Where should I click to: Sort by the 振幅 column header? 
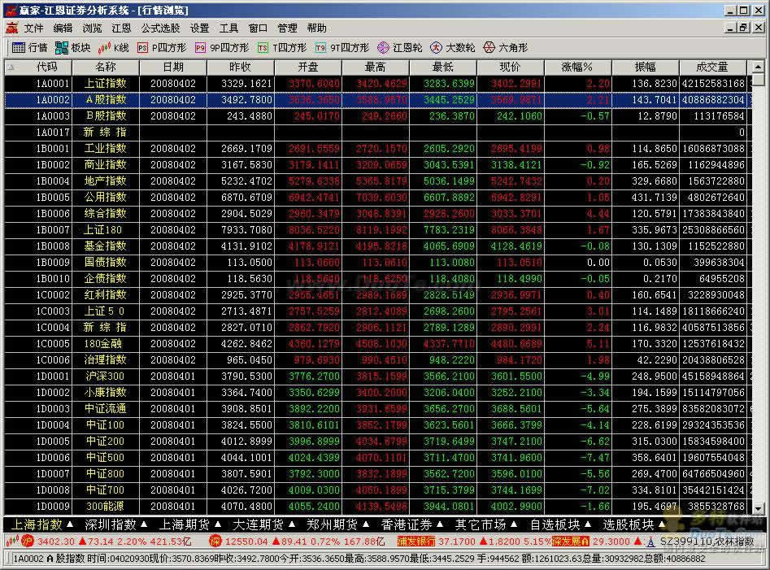pos(646,67)
